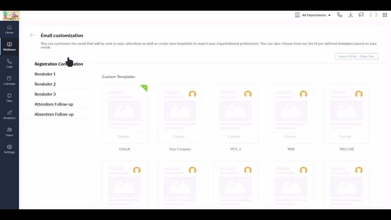Select the M71_1 template thumbnail

coord(236,114)
